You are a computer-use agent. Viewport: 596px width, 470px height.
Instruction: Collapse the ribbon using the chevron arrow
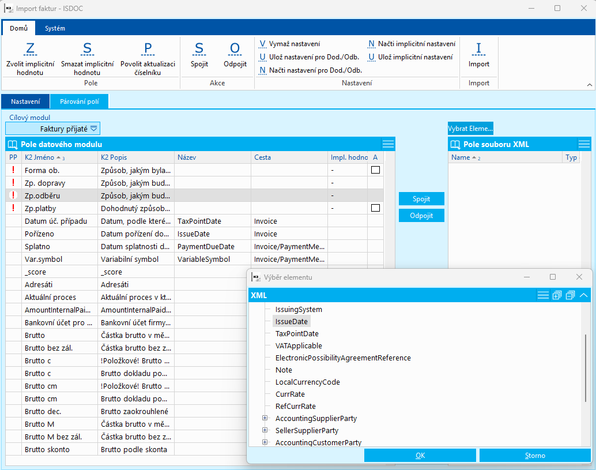click(x=589, y=85)
